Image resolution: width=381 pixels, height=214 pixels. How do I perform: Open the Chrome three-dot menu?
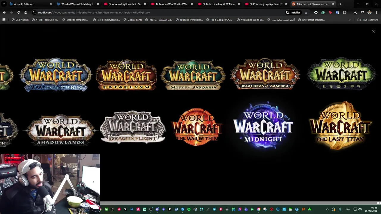coord(377,12)
